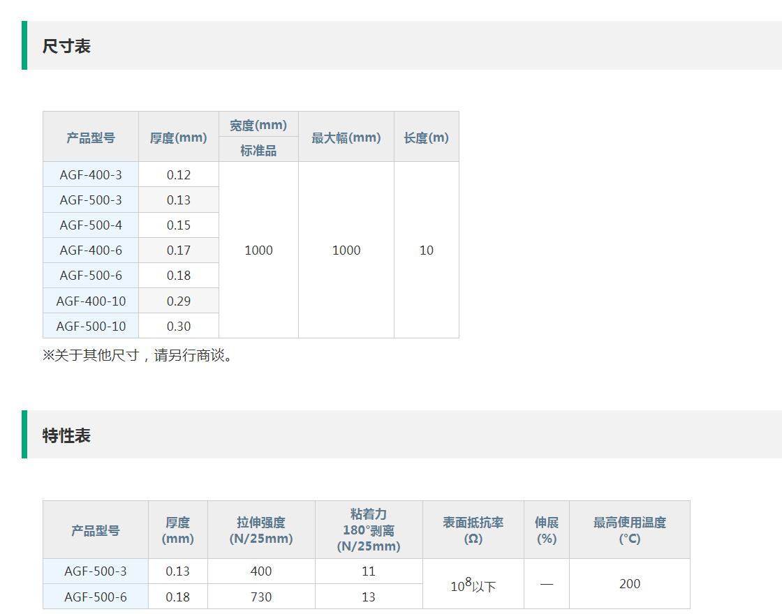Click the 拉伸强度 (N/25mm) header

coord(261,530)
